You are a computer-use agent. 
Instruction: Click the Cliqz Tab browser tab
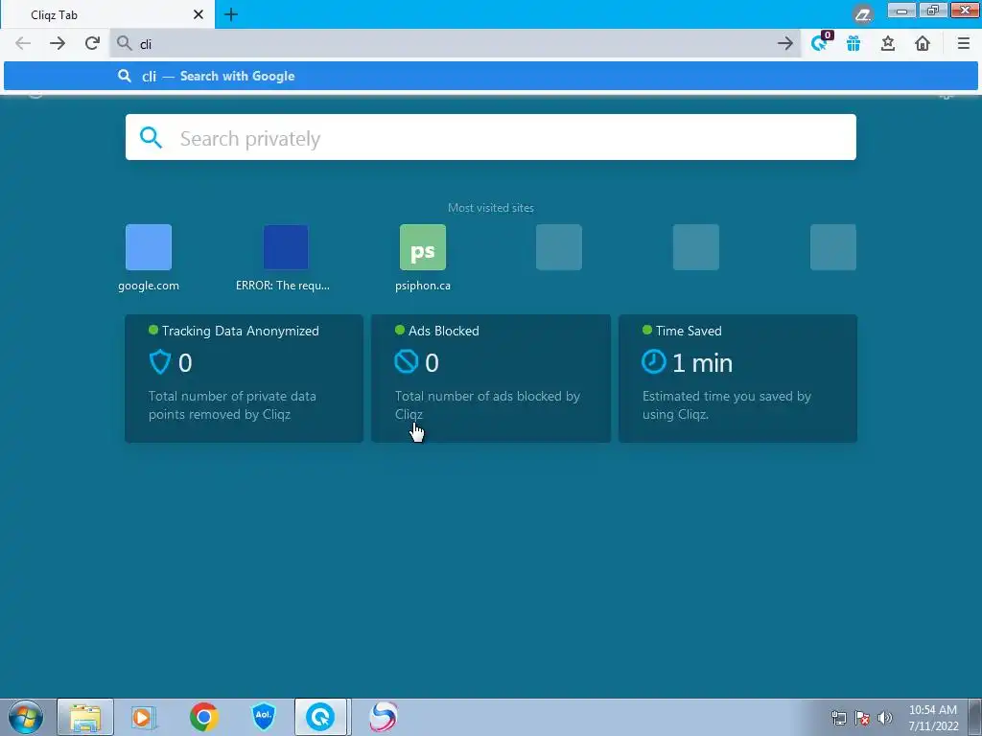[107, 14]
